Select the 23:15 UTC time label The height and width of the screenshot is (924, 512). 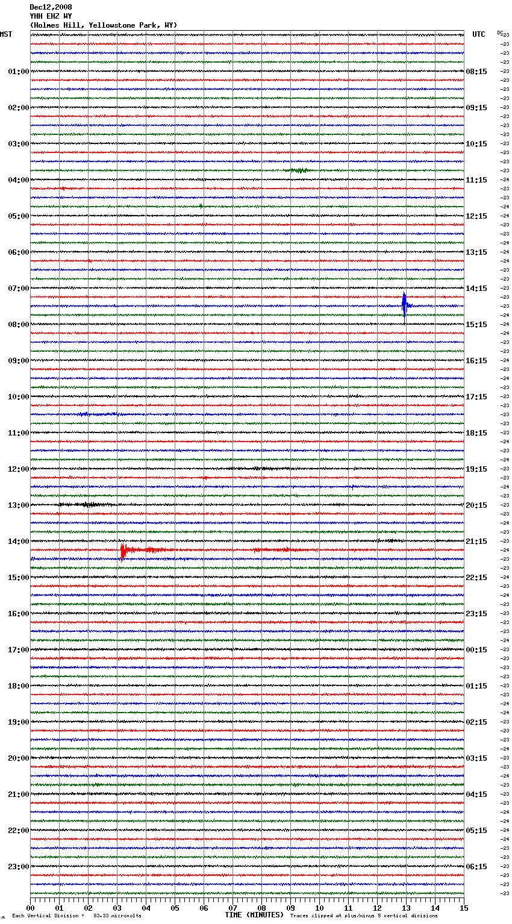click(476, 614)
